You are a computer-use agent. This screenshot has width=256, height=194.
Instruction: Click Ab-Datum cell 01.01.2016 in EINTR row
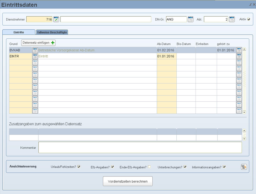click(x=167, y=56)
